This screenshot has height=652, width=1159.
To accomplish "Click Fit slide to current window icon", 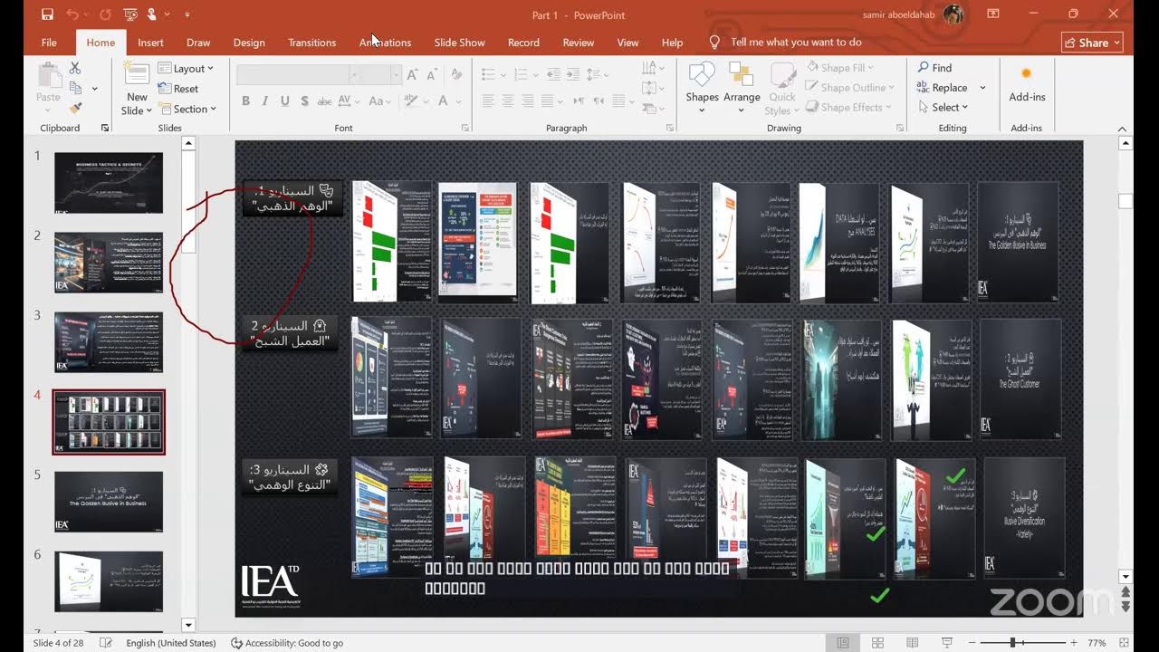I will [1124, 643].
